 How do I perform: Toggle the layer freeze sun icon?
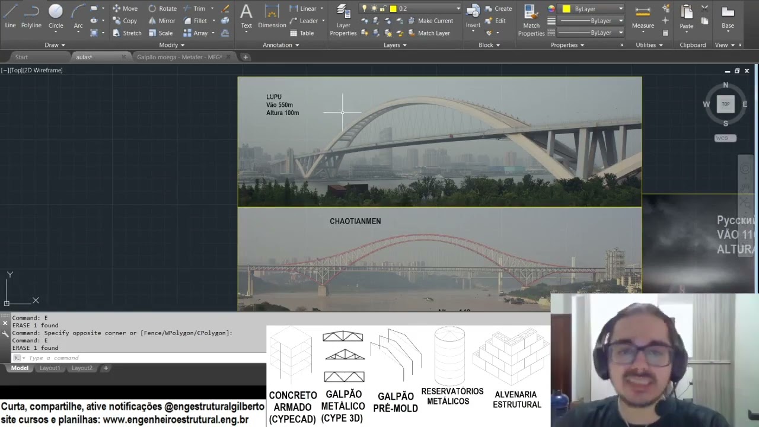tap(374, 8)
